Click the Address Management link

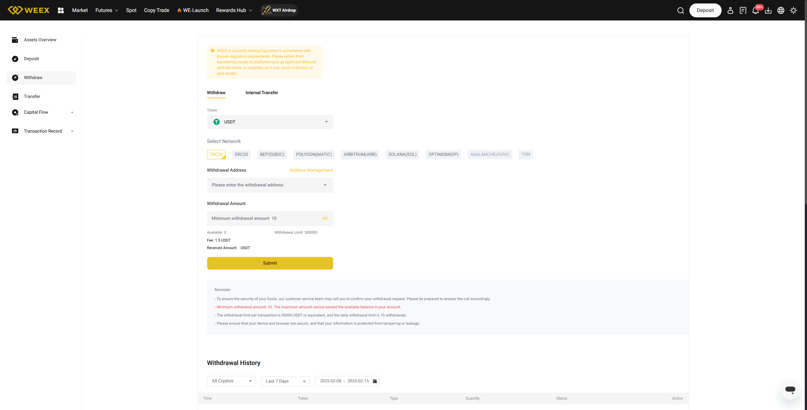[x=311, y=170]
